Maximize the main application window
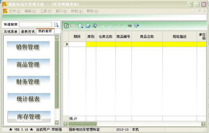209x133 pixels. coord(197,4)
